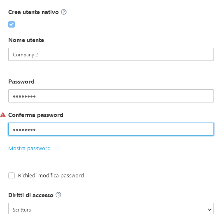Click the Diritti di accesso label
218x214 pixels.
click(31, 195)
